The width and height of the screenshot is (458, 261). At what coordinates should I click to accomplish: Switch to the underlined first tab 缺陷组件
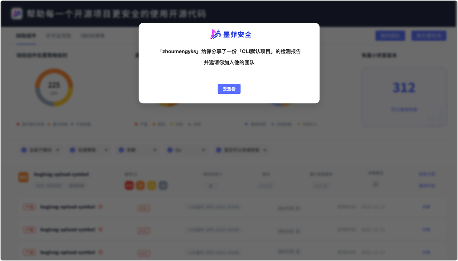(26, 36)
